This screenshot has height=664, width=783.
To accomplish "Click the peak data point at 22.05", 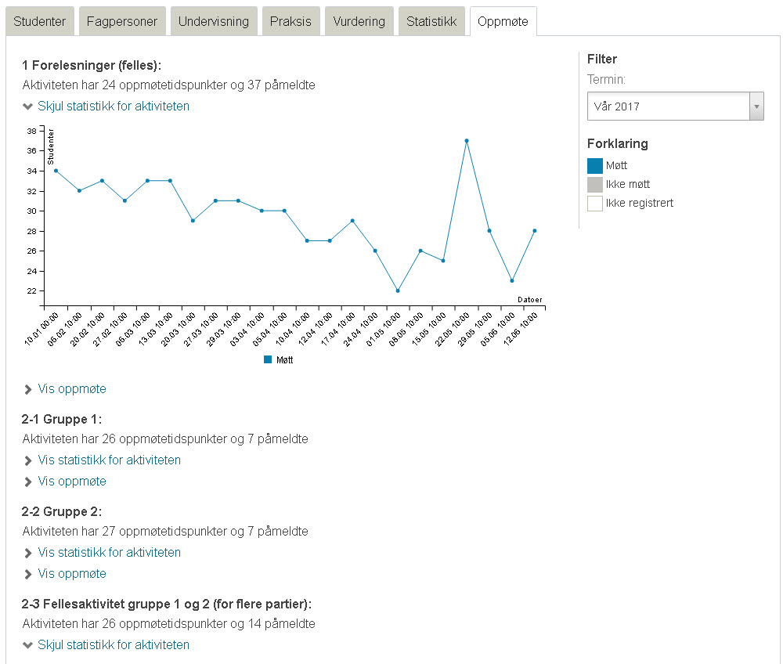I will 467,141.
